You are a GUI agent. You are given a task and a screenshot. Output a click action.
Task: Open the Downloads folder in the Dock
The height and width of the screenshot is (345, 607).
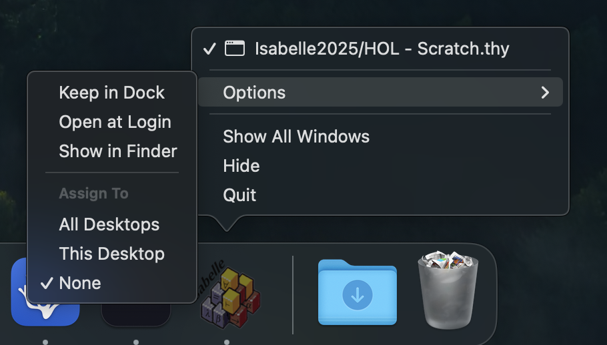(357, 293)
